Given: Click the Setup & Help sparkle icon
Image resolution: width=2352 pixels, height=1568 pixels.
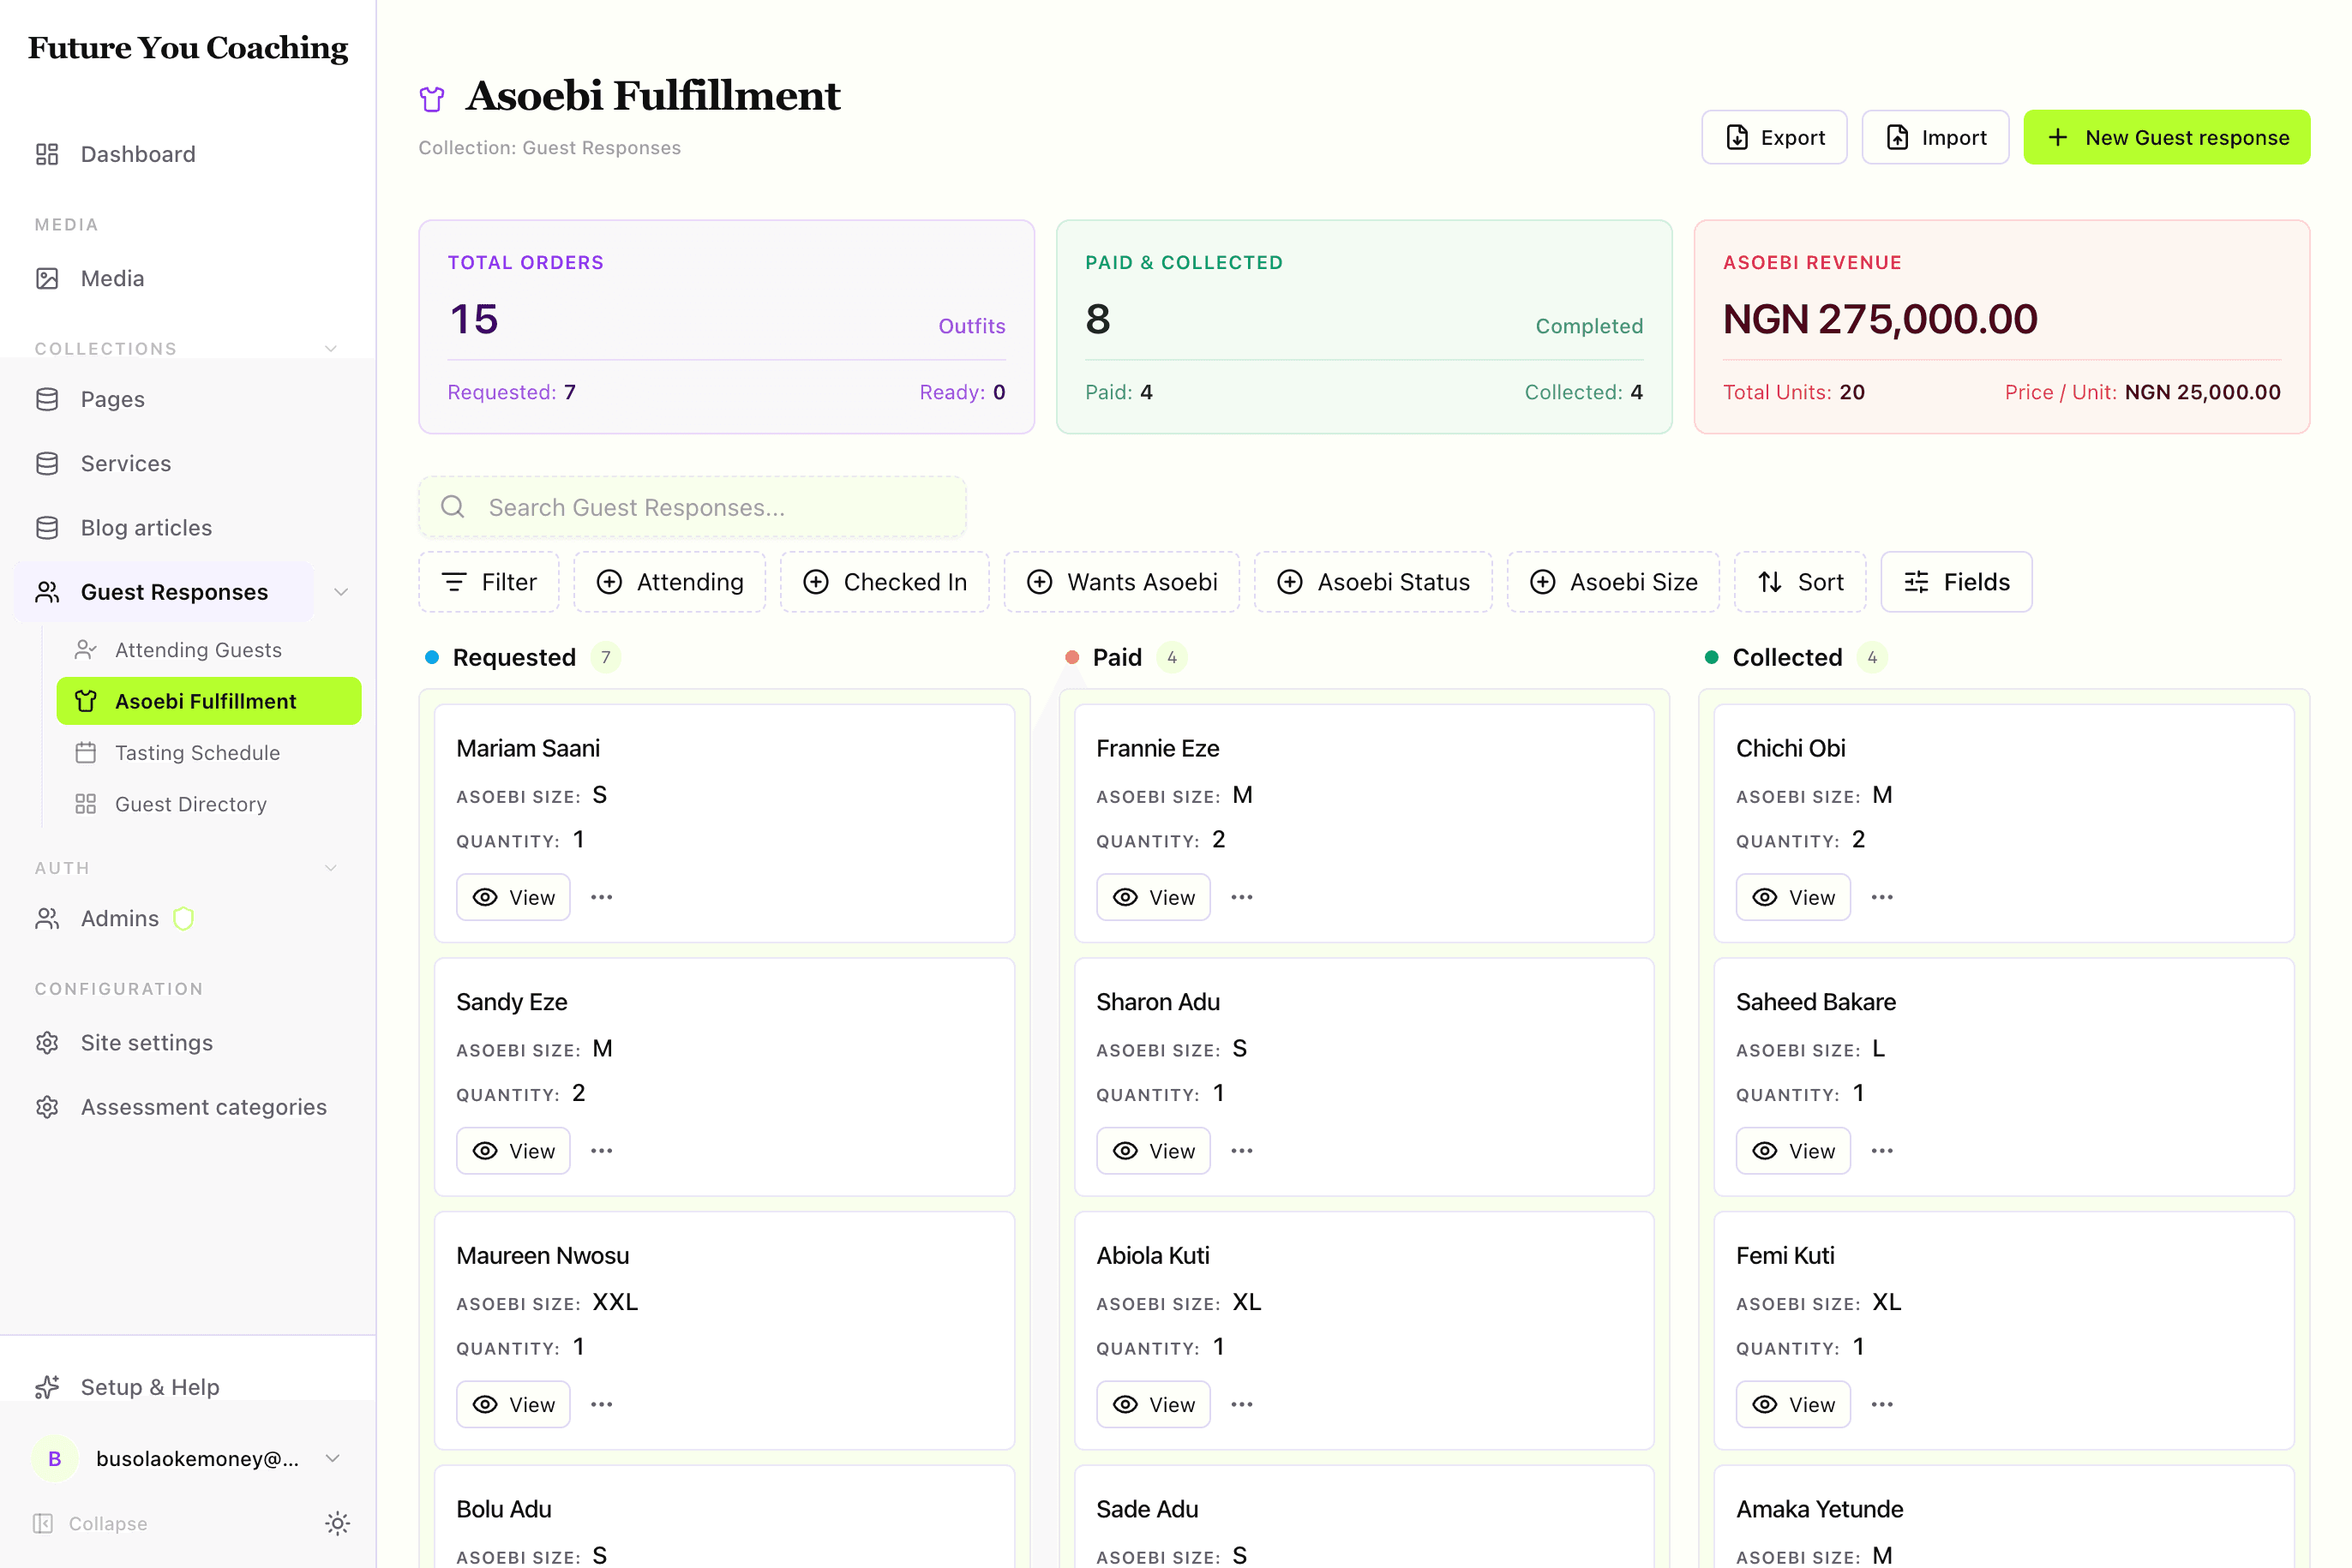Looking at the screenshot, I should click(47, 1387).
